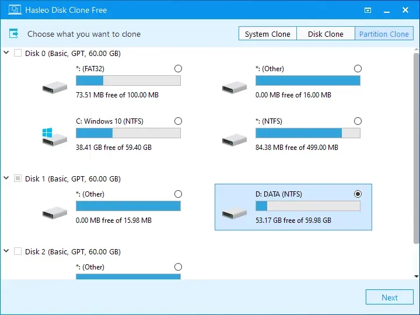420x315 pixels.
Task: Click the '*: (FAT32)' partition label
Action: tap(90, 69)
